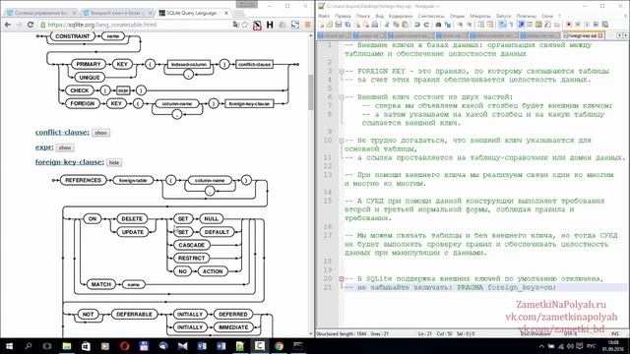The image size is (630, 354).
Task: Click the Find binoculars icon in Notepad++
Action: pyautogui.click(x=438, y=25)
